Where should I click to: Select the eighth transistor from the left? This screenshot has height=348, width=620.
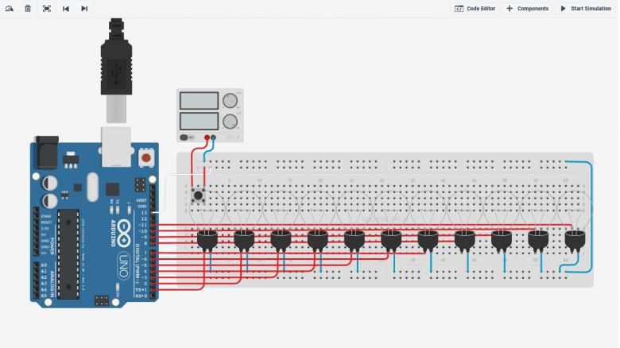[x=464, y=241]
